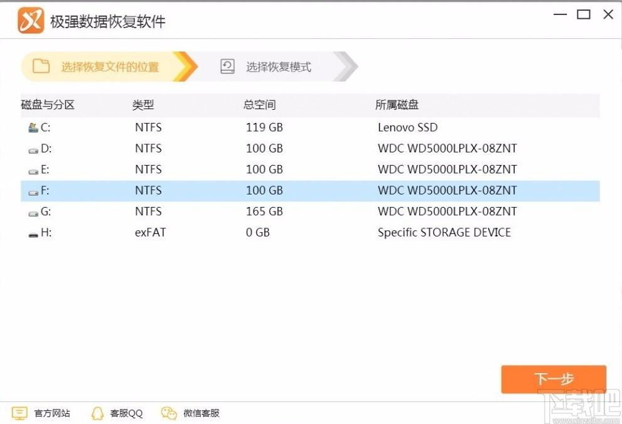
Task: Click the 119 GB size cell
Action: pyautogui.click(x=264, y=127)
